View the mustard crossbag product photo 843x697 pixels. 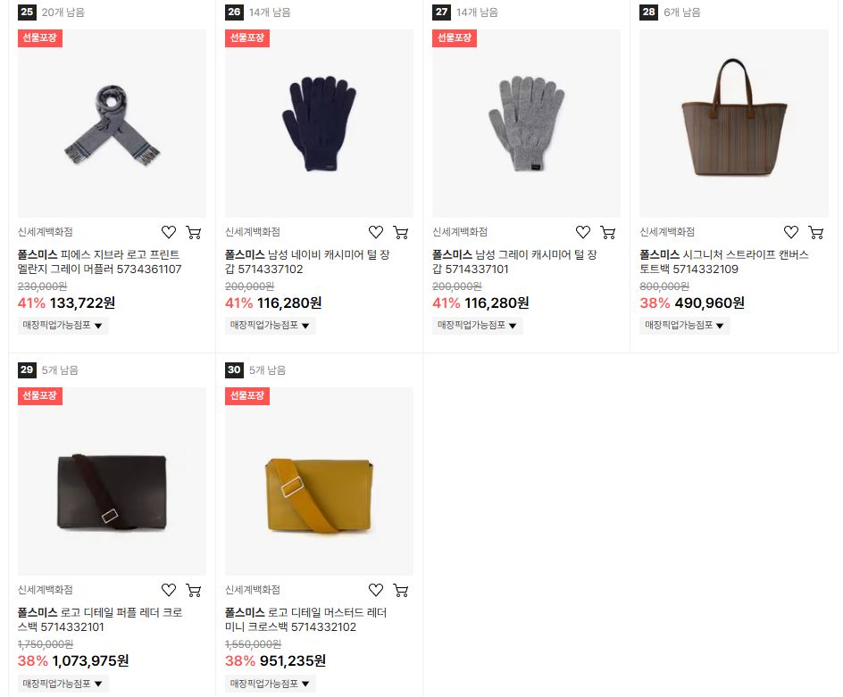tap(320, 482)
